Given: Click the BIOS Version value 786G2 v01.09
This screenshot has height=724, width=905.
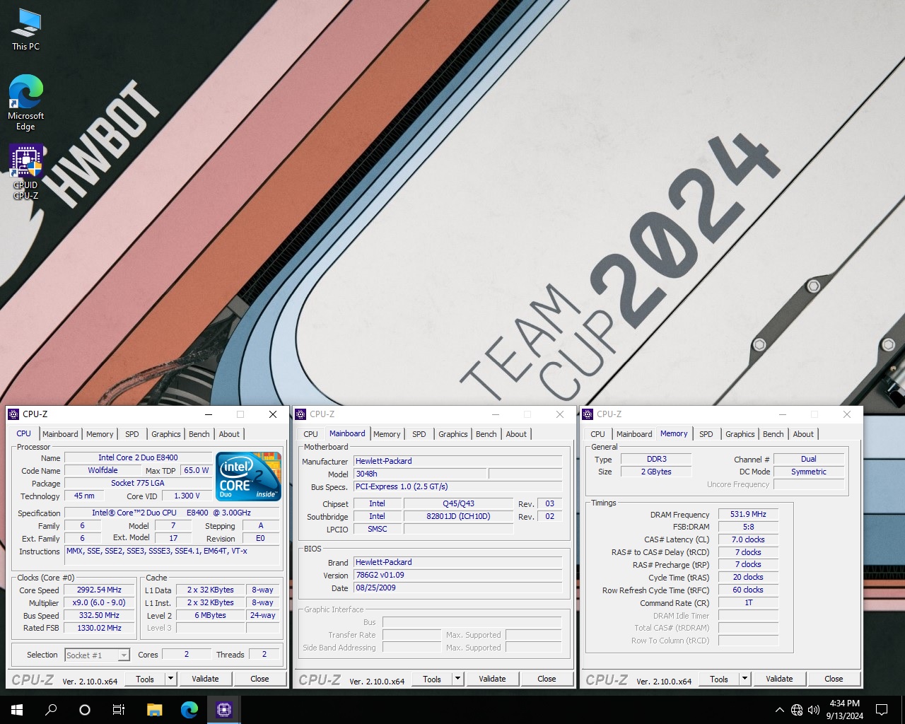Looking at the screenshot, I should 457,575.
